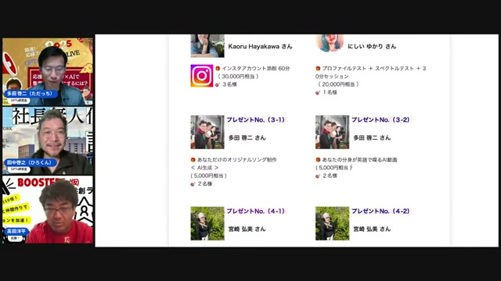The width and height of the screenshot is (501, 281).
Task: Select the name Kaoru Hayakawa さん
Action: click(260, 47)
